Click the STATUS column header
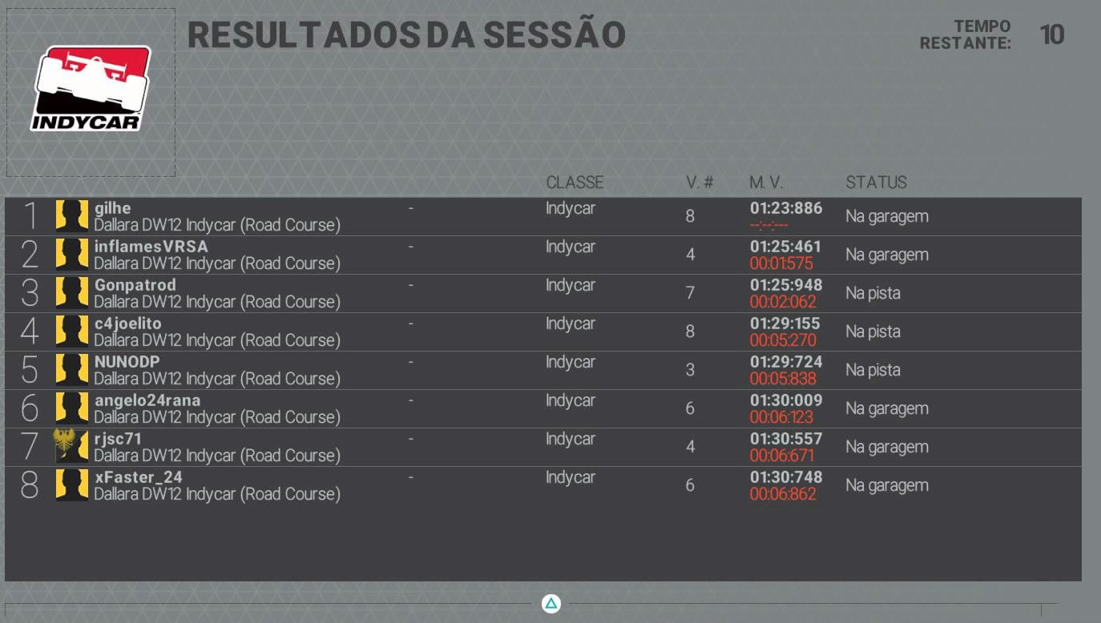 (x=876, y=183)
